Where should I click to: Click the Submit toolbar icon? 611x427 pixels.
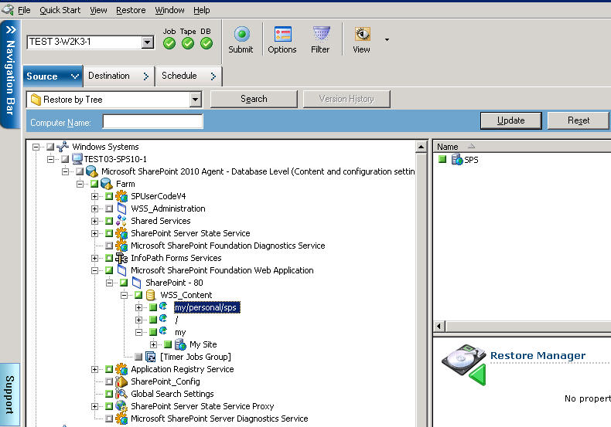point(241,35)
